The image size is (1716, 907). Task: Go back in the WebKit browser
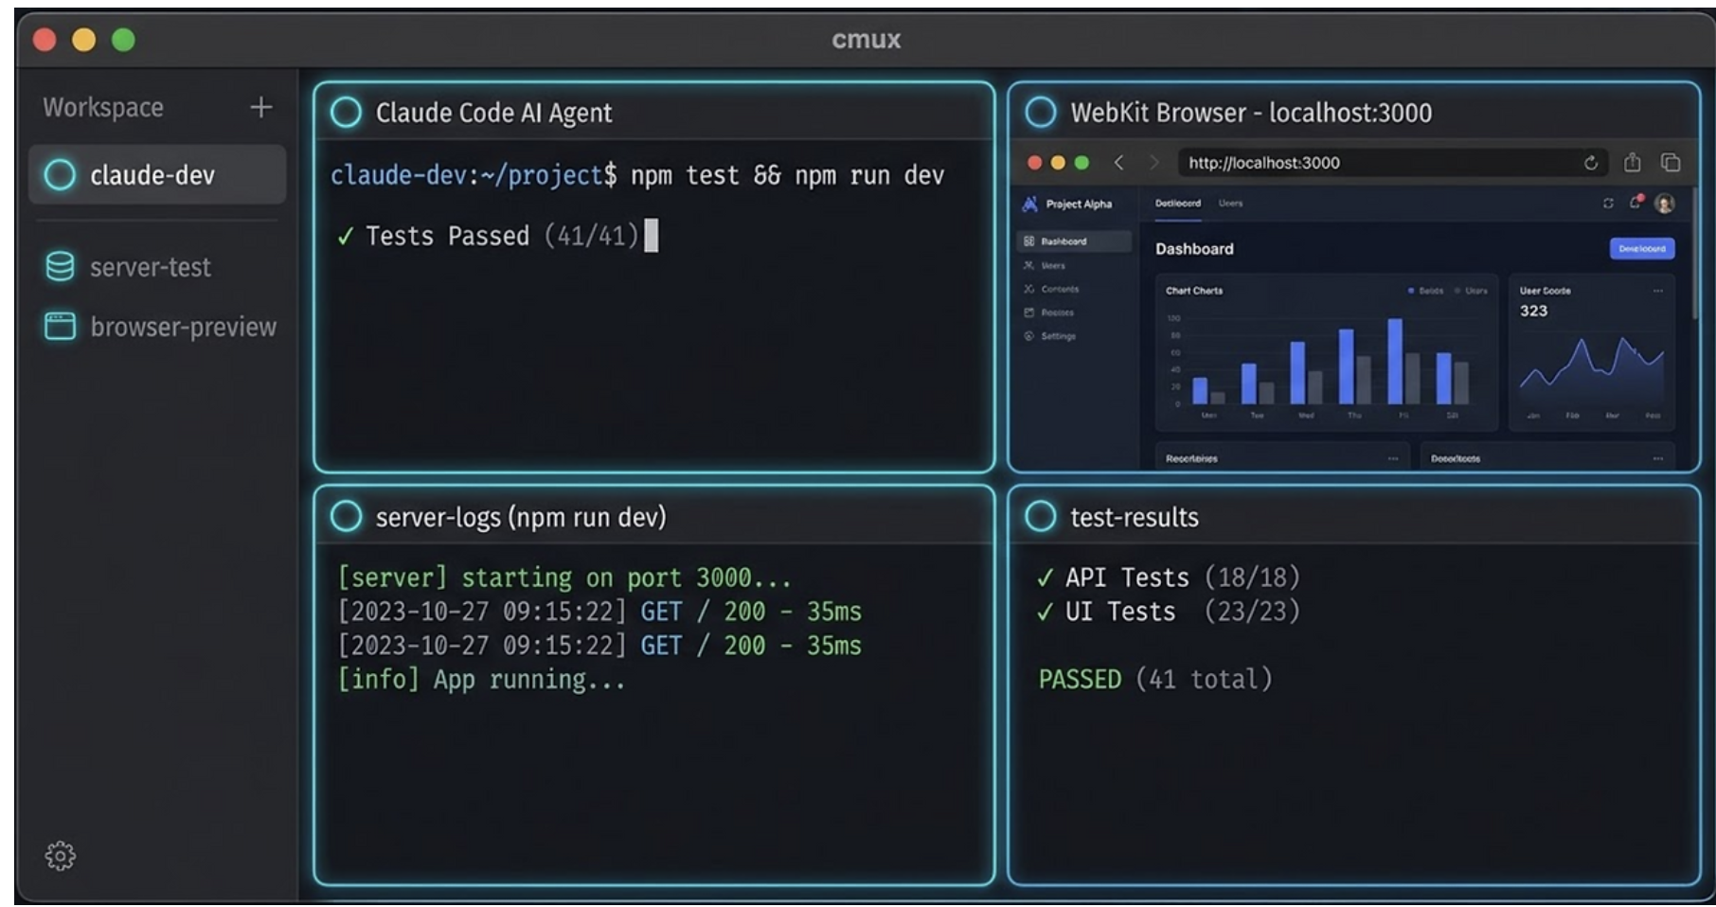(1119, 163)
